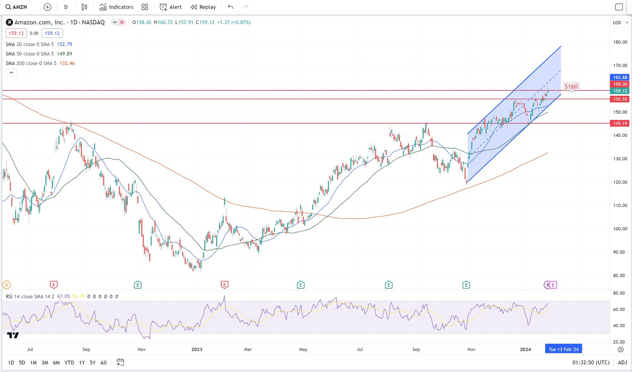Open the Indicators dialog

point(116,7)
